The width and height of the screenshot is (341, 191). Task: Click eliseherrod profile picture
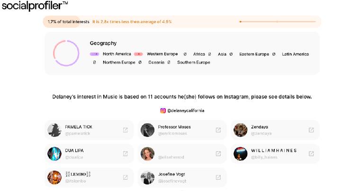click(147, 154)
